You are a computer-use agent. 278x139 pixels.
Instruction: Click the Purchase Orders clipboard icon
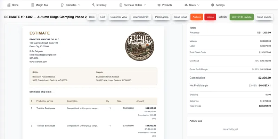click(121, 5)
